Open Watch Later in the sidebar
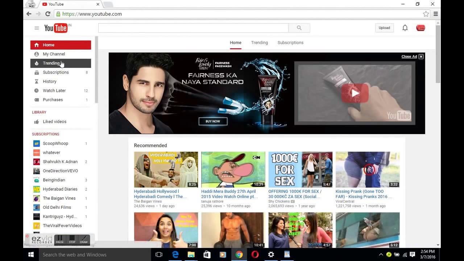 pos(61,91)
